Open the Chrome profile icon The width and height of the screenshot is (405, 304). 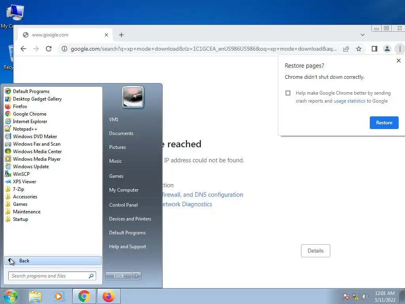click(x=387, y=49)
